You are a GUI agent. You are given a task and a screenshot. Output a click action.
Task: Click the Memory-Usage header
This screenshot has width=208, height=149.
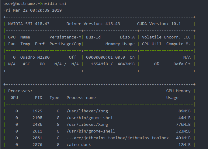click(x=120, y=44)
